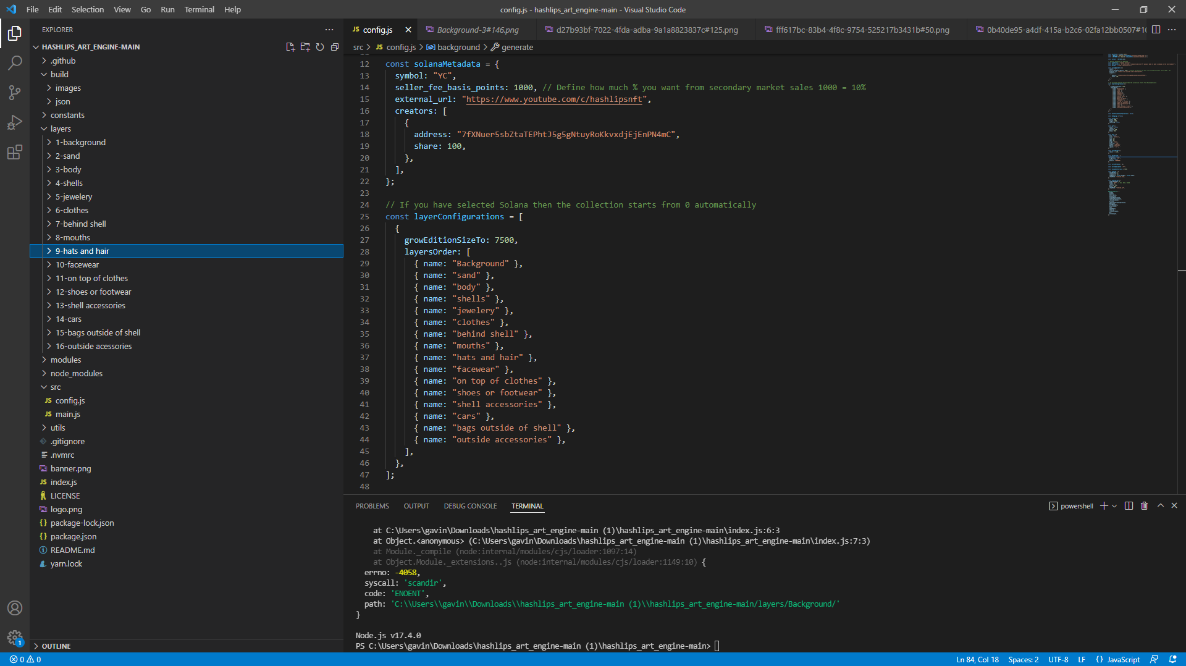Viewport: 1186px width, 666px height.
Task: Open the Source Control view
Action: [x=15, y=92]
